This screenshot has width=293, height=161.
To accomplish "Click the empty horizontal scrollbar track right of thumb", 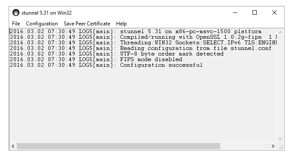I will click(245, 146).
